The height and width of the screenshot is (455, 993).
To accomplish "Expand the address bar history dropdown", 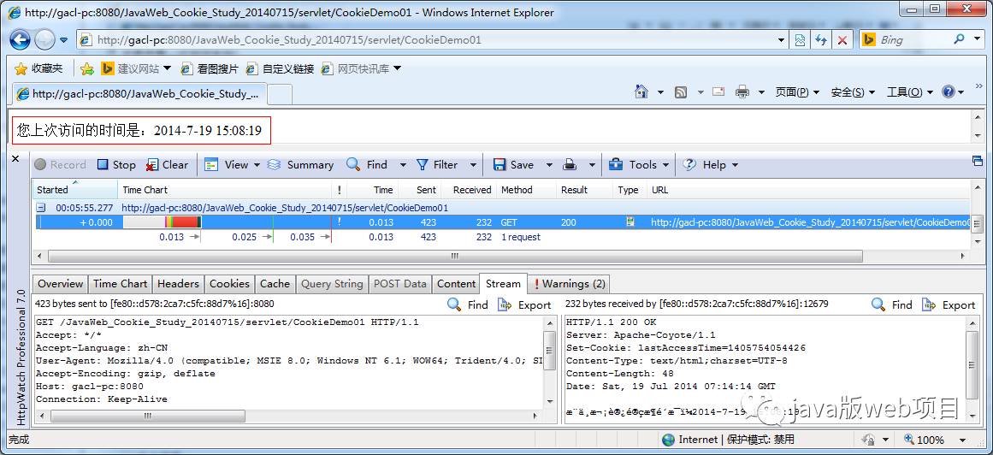I will 782,39.
